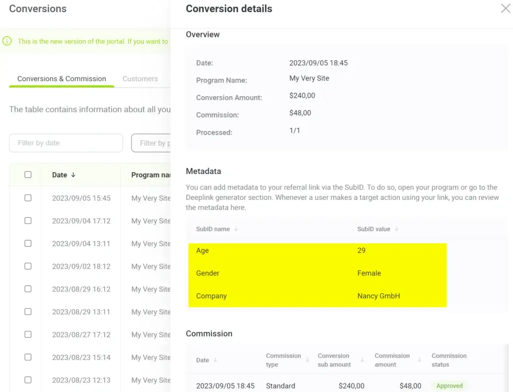Image resolution: width=513 pixels, height=392 pixels.
Task: Click the info icon in green banner
Action: [7, 41]
